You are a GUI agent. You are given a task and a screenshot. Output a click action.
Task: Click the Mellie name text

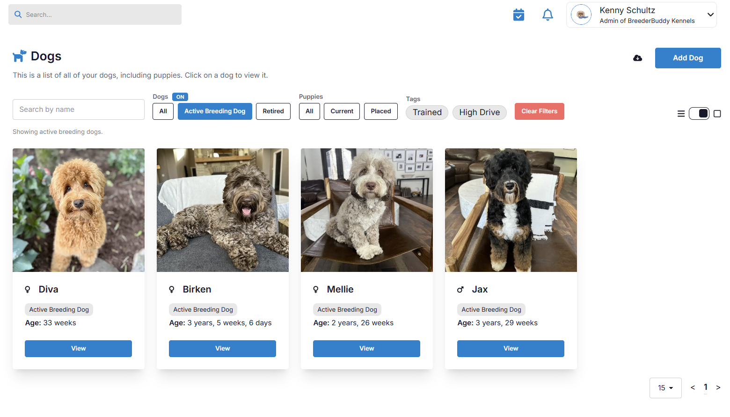(x=340, y=289)
